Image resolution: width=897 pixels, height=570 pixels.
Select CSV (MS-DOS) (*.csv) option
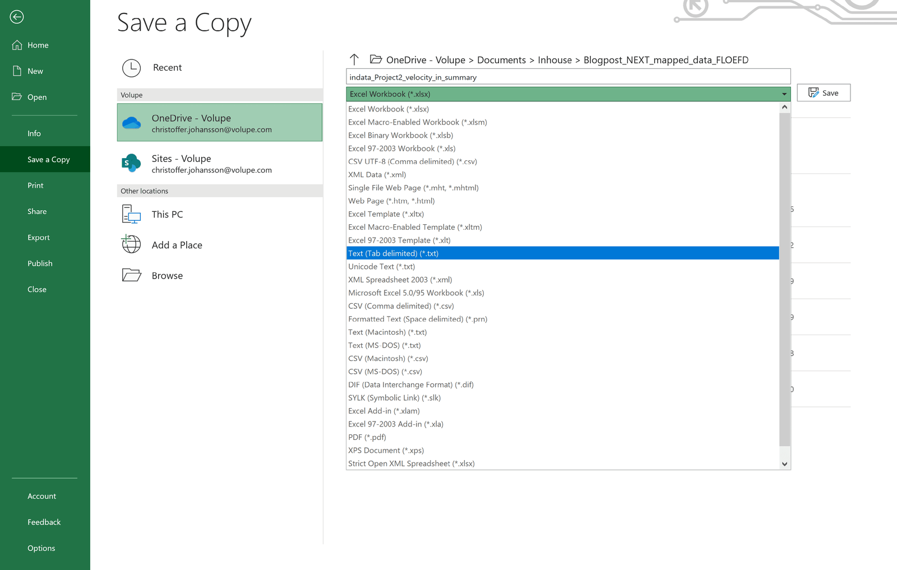click(x=563, y=372)
